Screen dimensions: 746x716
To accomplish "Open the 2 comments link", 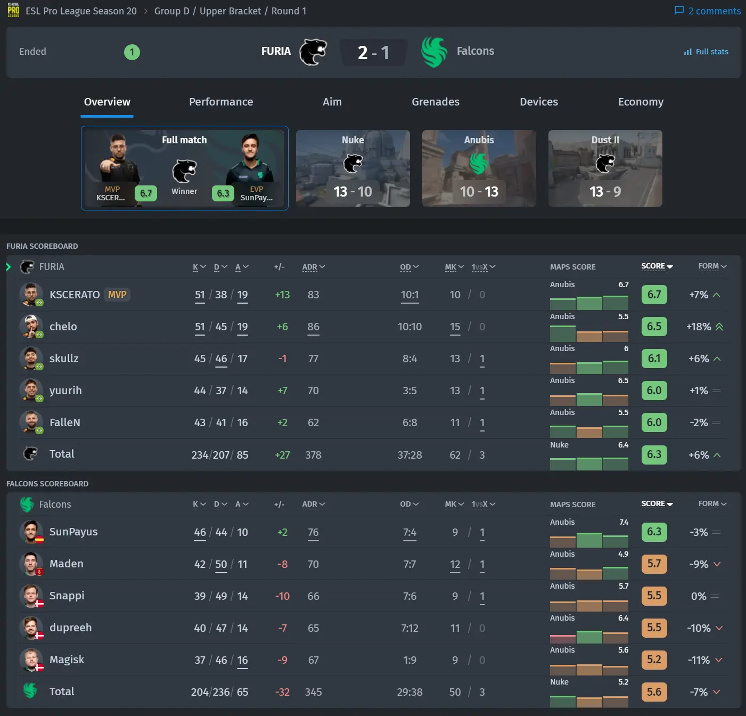I will (708, 11).
